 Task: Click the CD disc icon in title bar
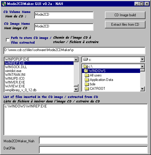tap(4, 4)
